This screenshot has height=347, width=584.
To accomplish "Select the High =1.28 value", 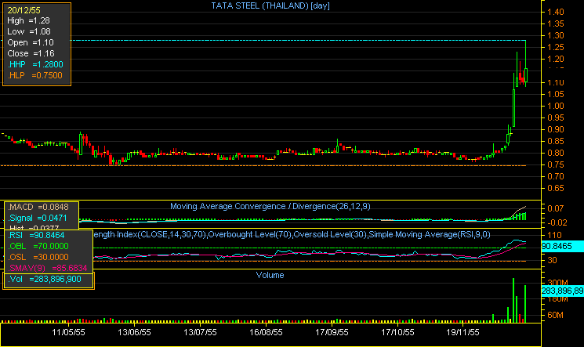I will pyautogui.click(x=28, y=21).
